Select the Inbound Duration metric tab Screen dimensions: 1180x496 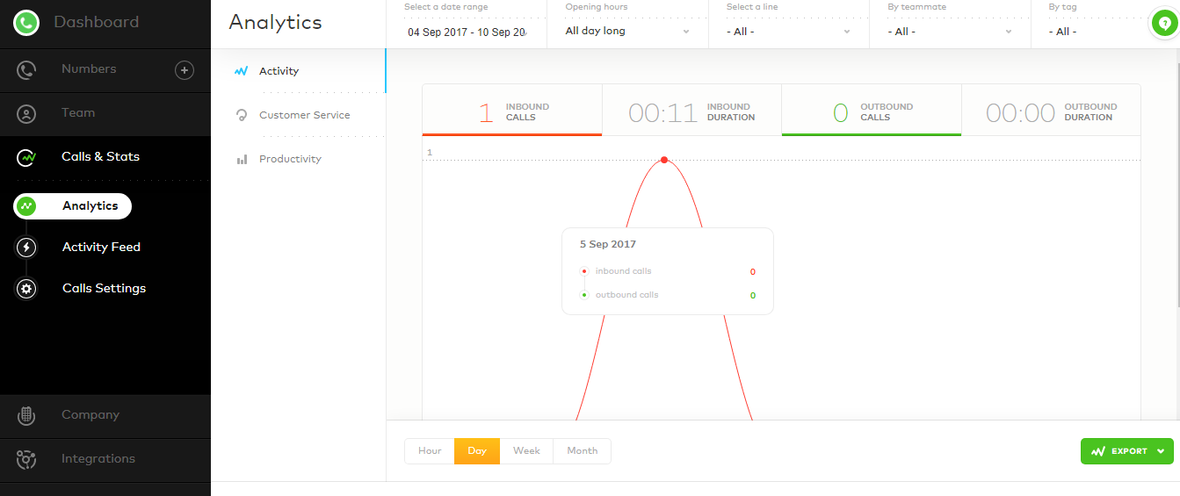point(691,111)
